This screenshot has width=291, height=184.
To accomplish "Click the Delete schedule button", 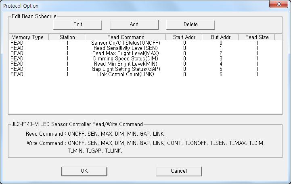I will coord(191,25).
